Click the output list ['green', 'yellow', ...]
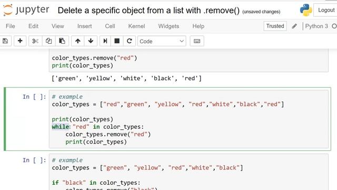337x190 pixels. pos(126,78)
